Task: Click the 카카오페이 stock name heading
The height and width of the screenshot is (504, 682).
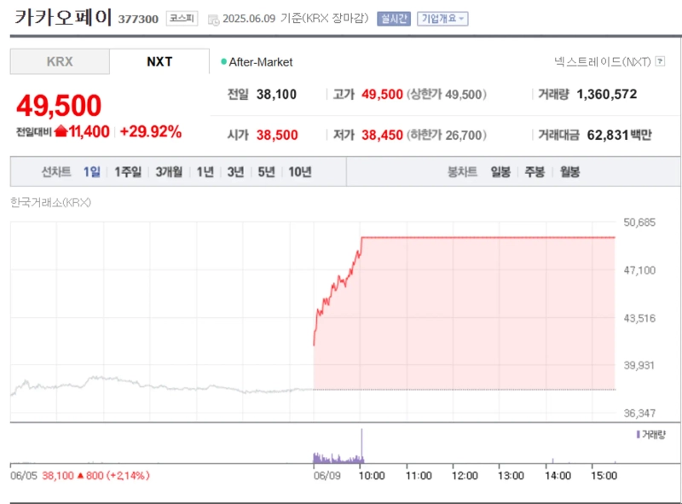Action: 63,19
